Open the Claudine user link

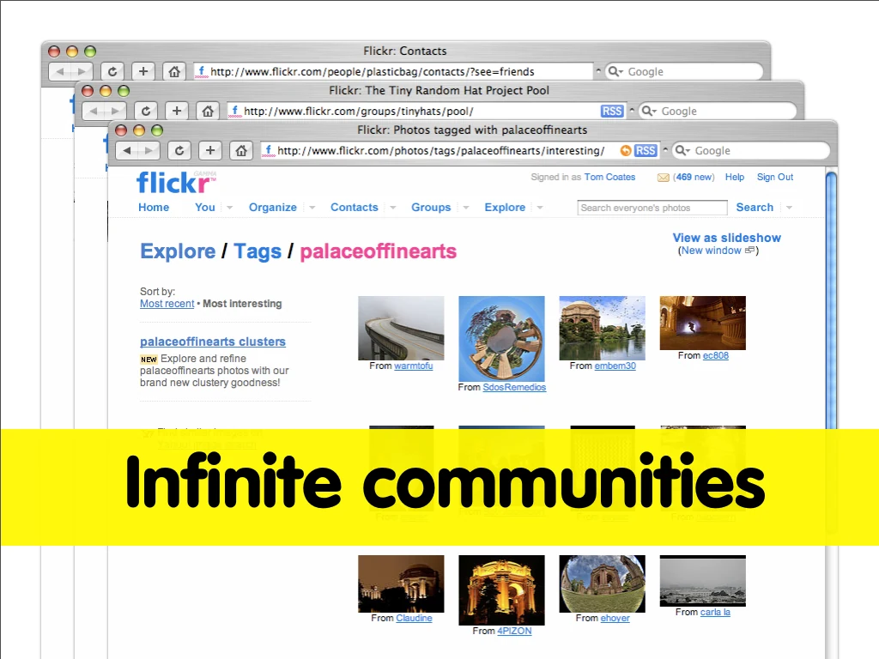[414, 618]
